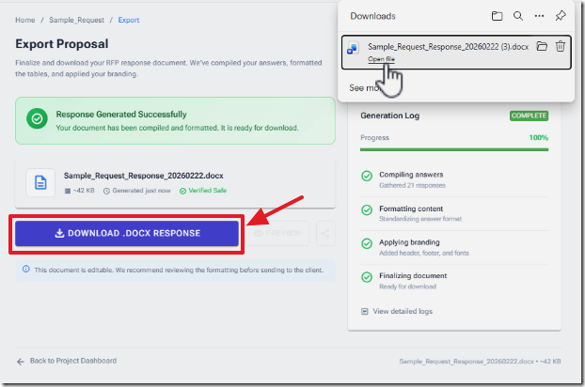
Task: Click the Preview button
Action: (278, 233)
